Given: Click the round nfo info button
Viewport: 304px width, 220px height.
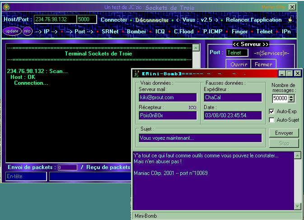Looking at the screenshot, I should click(x=27, y=31).
